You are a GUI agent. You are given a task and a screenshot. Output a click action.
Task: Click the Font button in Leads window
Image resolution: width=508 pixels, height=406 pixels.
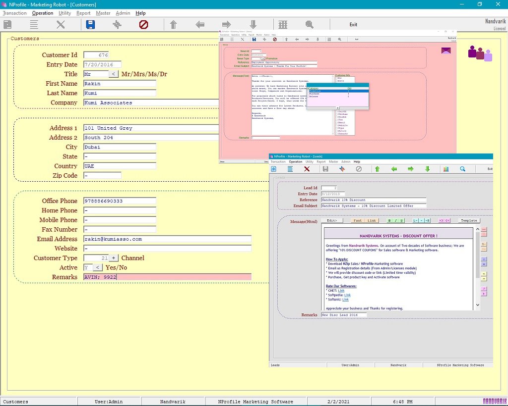(358, 220)
